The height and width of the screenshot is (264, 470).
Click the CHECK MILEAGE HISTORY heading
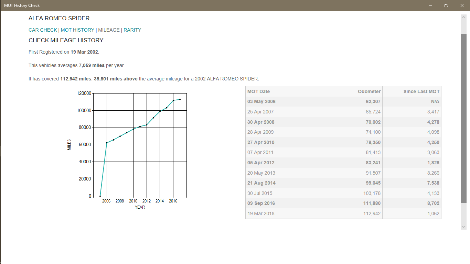(66, 40)
